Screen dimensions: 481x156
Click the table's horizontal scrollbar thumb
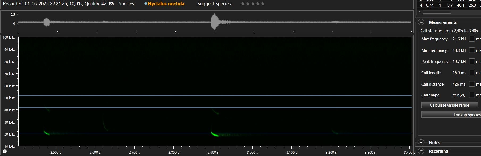point(437,12)
